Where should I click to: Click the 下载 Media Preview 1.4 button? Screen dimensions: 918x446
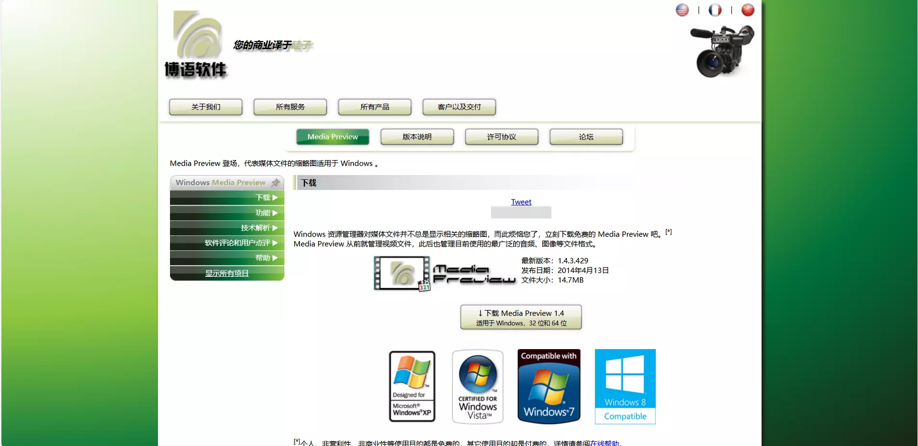521,317
